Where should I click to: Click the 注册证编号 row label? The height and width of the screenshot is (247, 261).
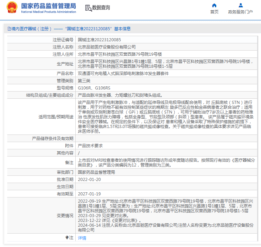pos(63,40)
